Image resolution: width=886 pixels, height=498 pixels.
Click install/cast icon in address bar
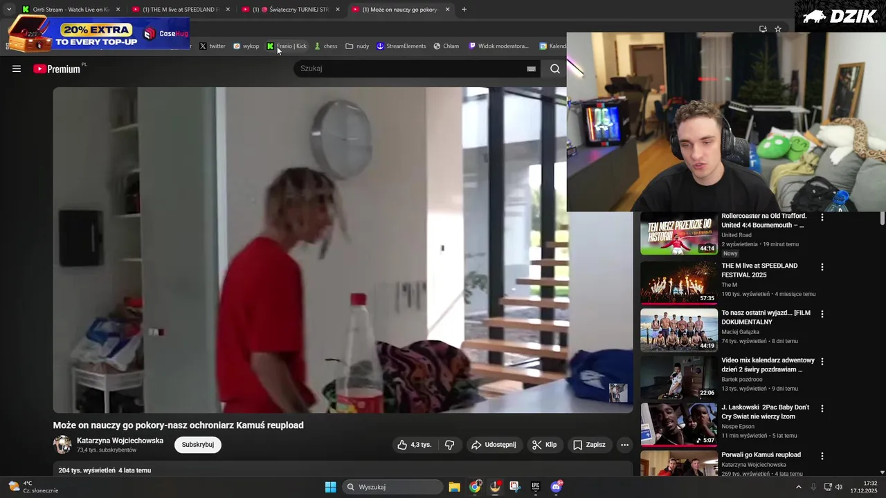(x=763, y=29)
